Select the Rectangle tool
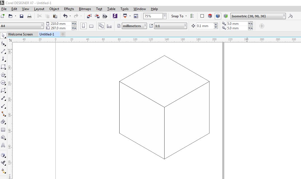301x179 pixels. point(3,67)
